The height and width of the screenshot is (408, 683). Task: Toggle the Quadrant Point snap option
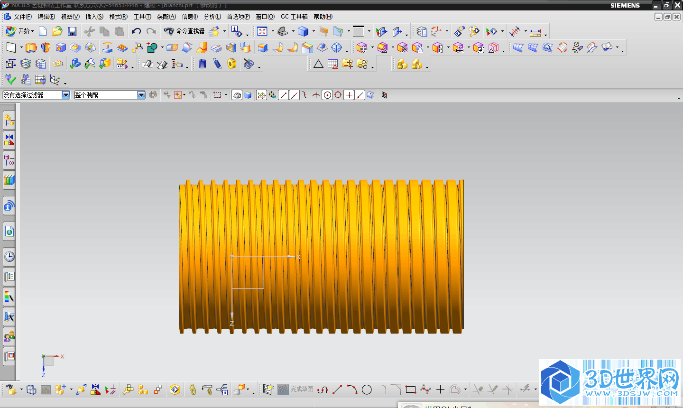tap(338, 95)
